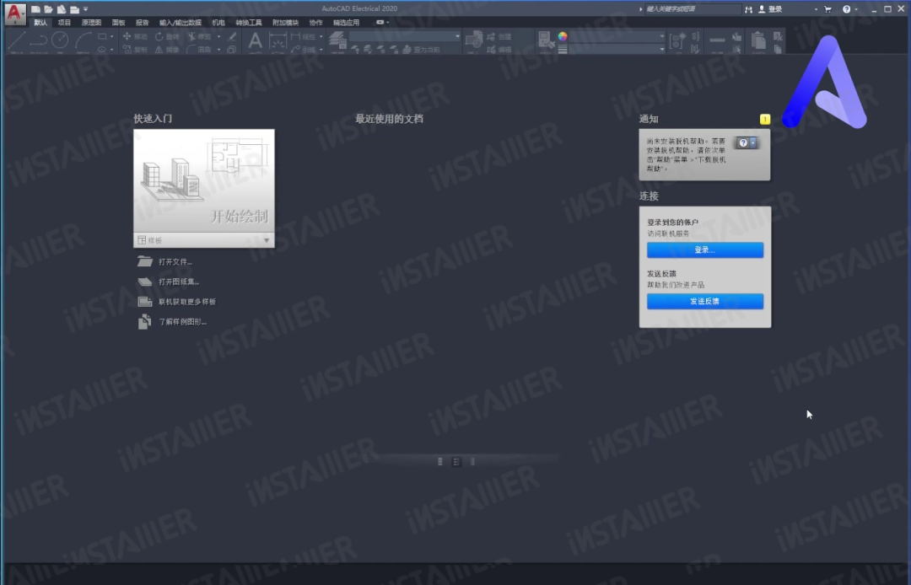Expand the 线性 dimension dropdown arrow
Viewport: 911px width, 585px height.
321,36
